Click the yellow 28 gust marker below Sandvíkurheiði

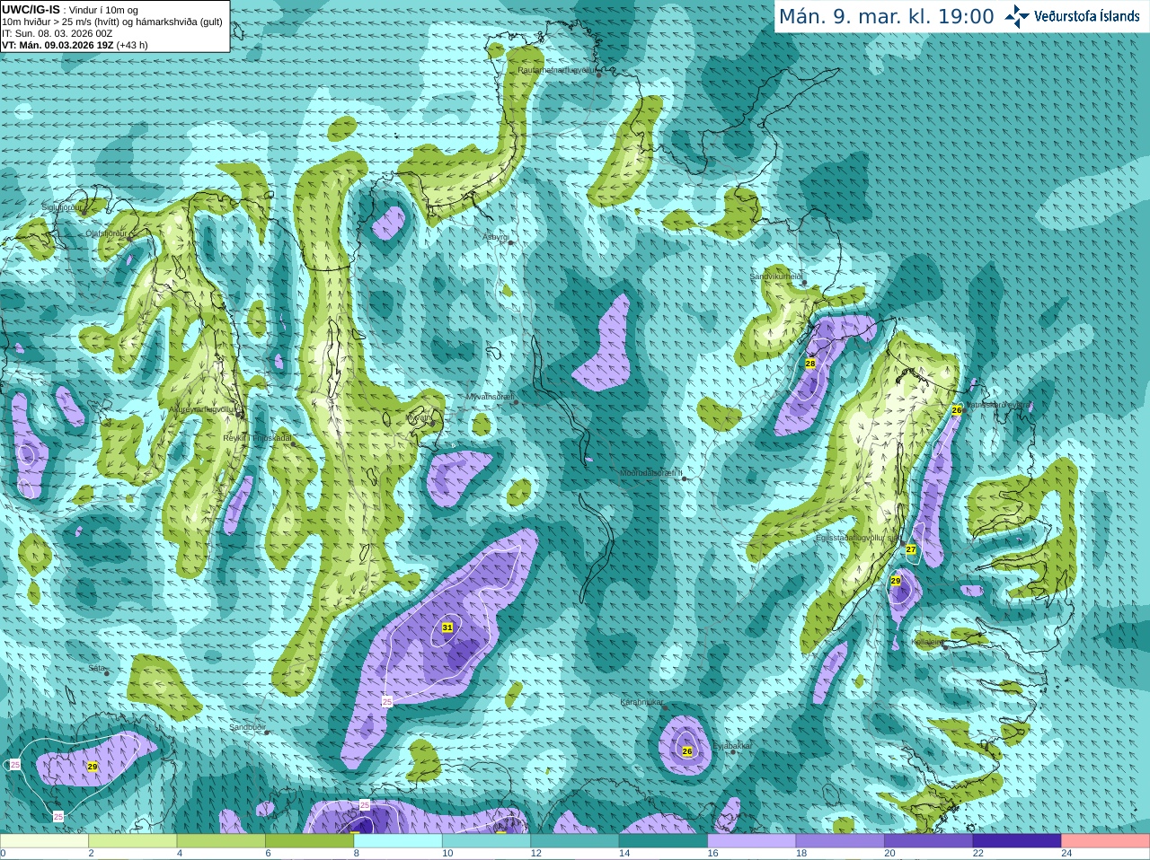(810, 364)
